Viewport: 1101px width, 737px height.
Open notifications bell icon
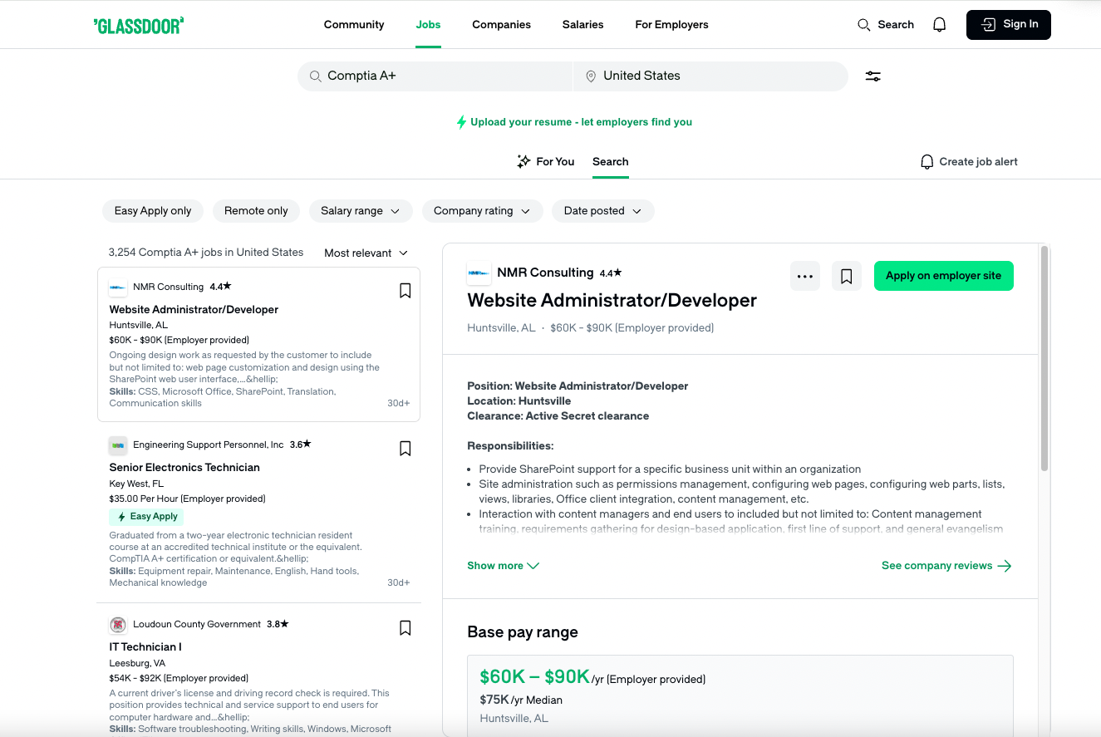point(940,25)
